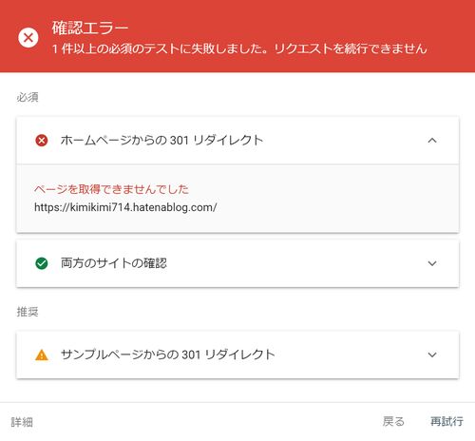Image resolution: width=475 pixels, height=441 pixels.
Task: Expand the サンプルページからの 301 リダイレクト section
Action: (432, 355)
